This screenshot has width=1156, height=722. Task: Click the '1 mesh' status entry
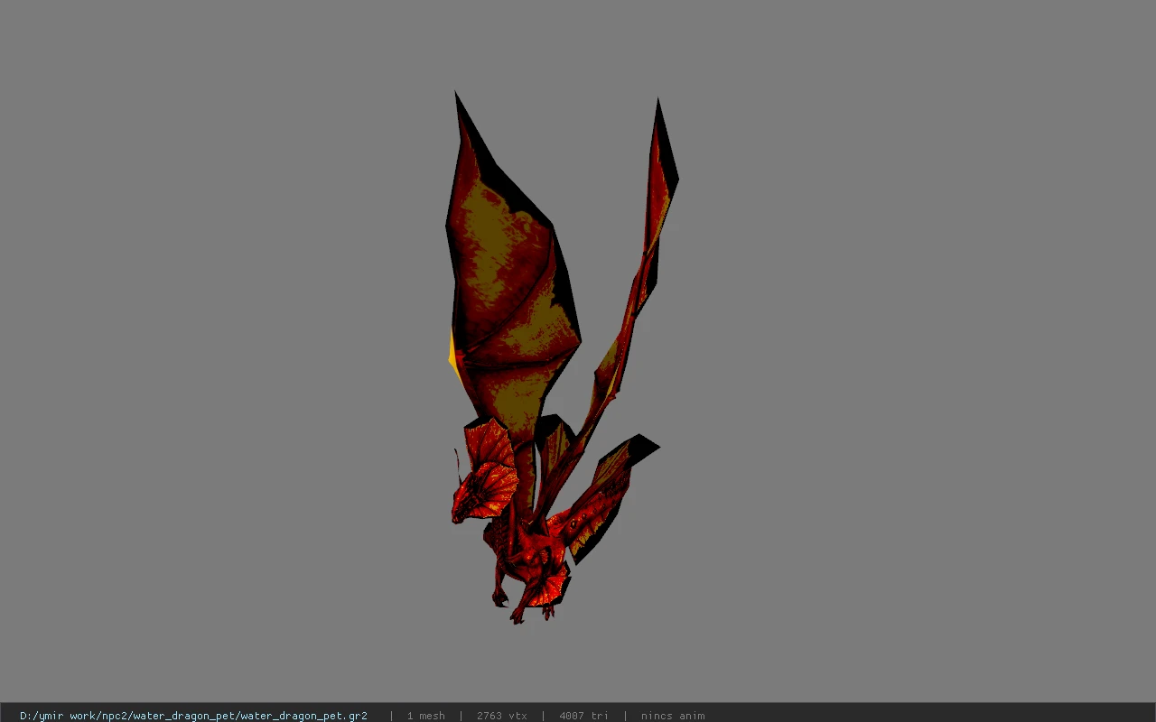click(x=425, y=716)
